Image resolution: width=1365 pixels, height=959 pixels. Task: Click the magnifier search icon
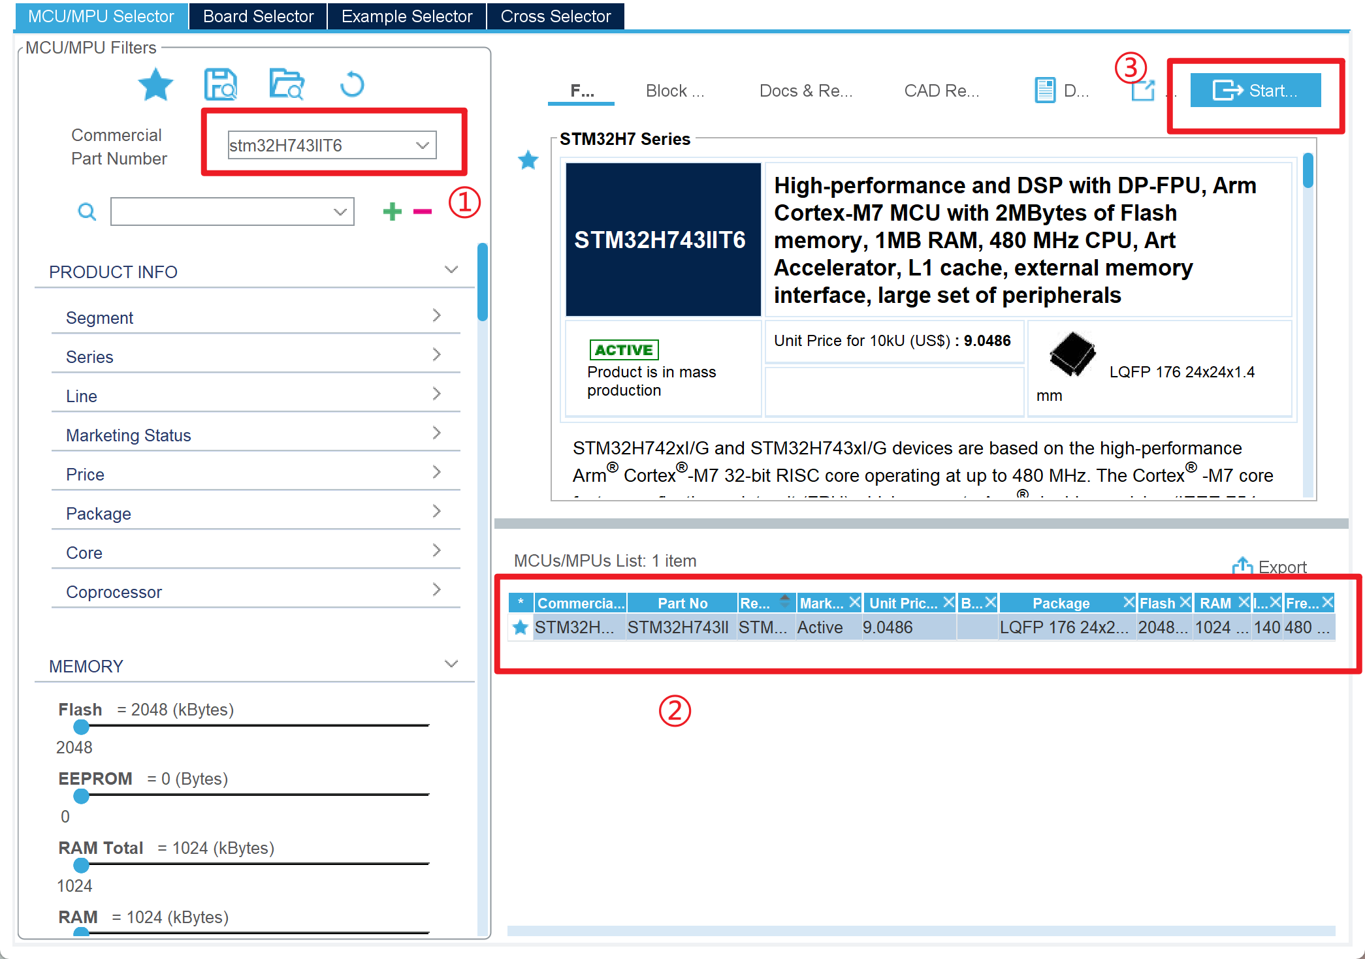(x=87, y=212)
